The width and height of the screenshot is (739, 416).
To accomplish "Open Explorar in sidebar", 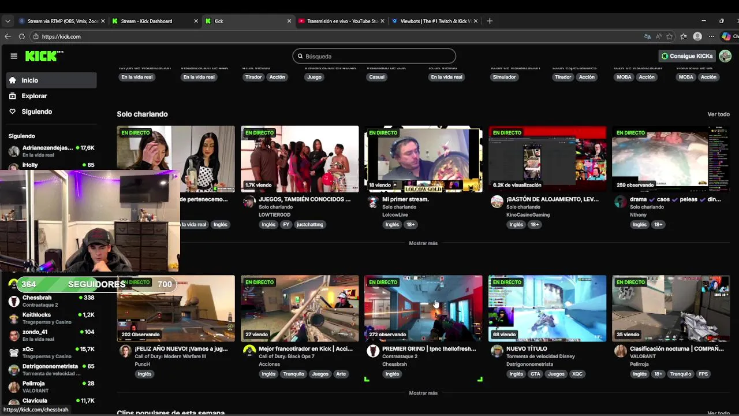I will pyautogui.click(x=51, y=96).
